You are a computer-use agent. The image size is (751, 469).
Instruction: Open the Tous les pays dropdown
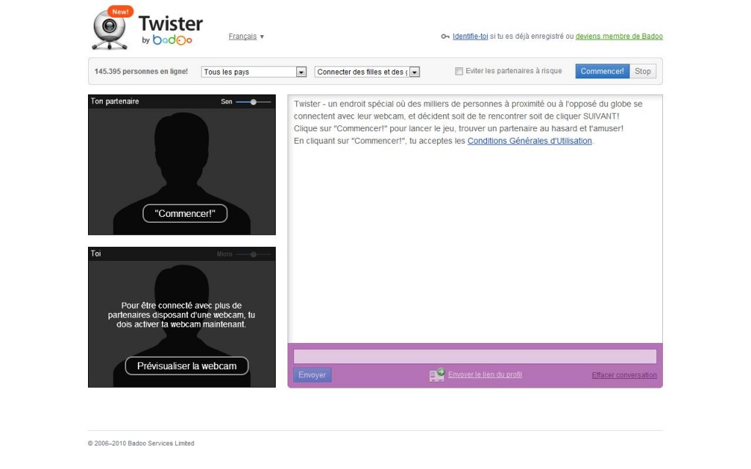coord(254,72)
